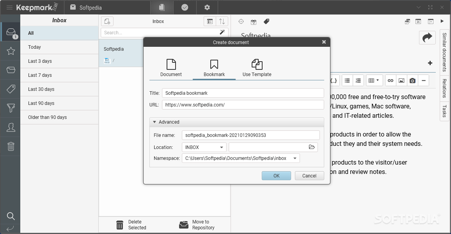Select Use Template in dialog
The image size is (451, 234).
257,68
